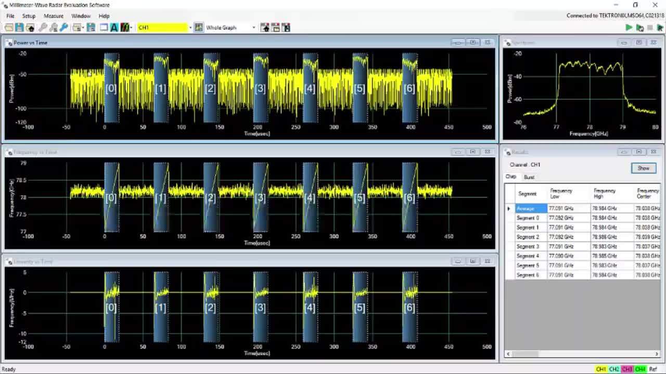The width and height of the screenshot is (666, 374).
Task: Click the large 'A' text annotation icon
Action: (x=114, y=28)
